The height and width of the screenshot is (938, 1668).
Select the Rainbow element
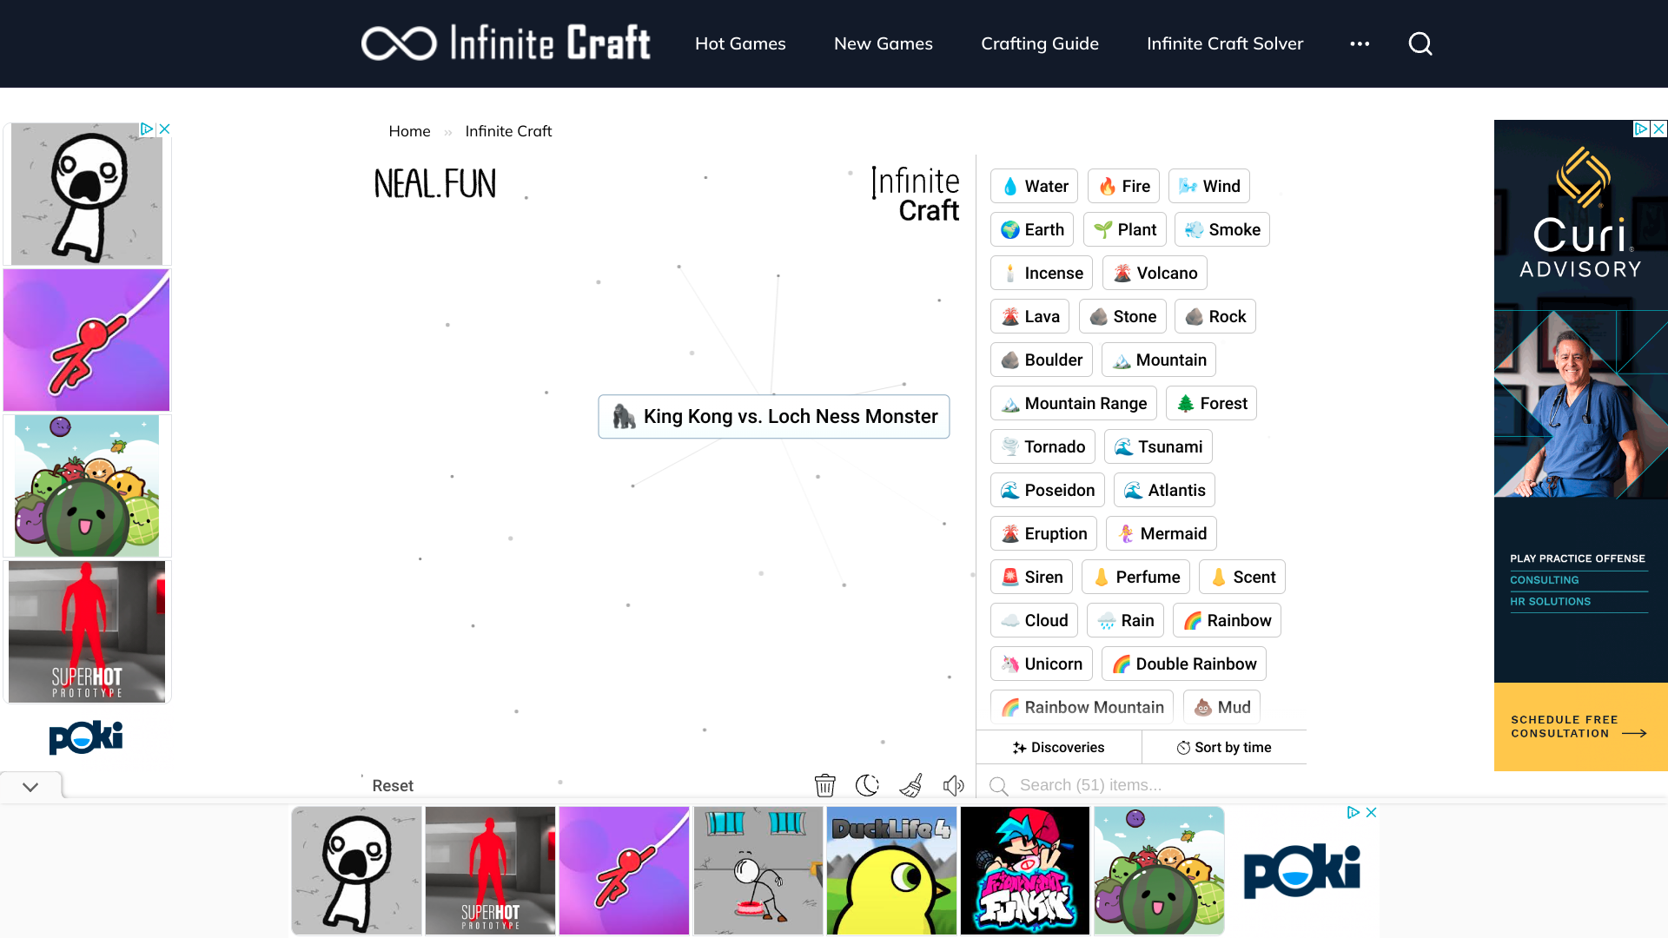coord(1227,620)
